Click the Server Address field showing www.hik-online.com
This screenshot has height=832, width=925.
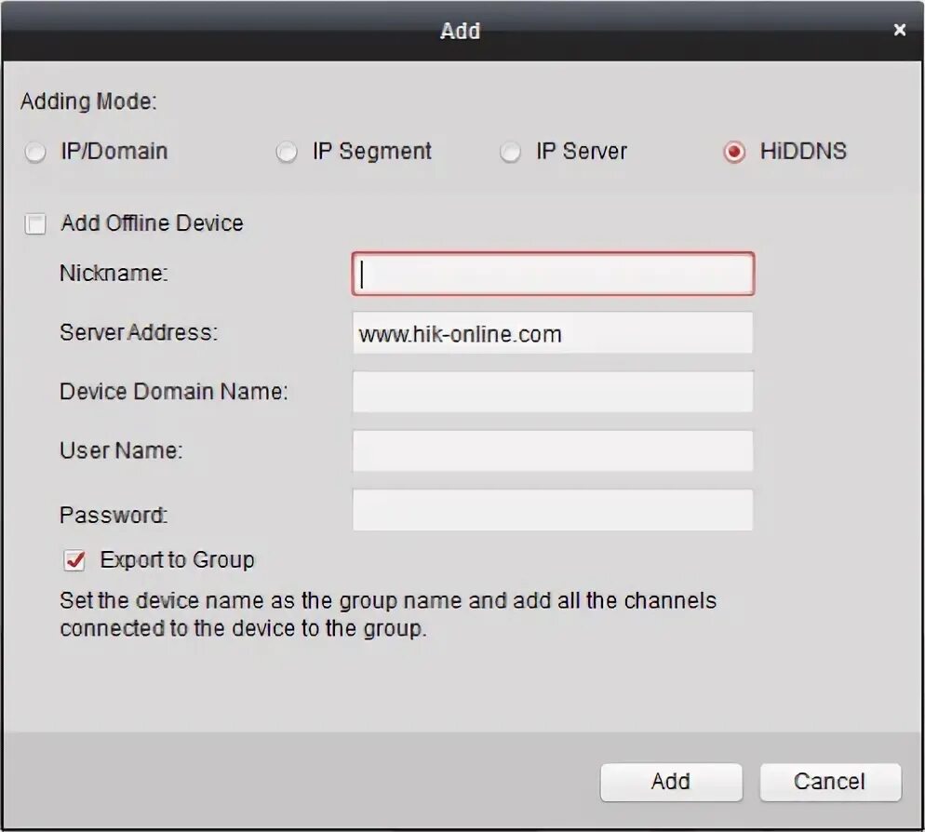(553, 333)
